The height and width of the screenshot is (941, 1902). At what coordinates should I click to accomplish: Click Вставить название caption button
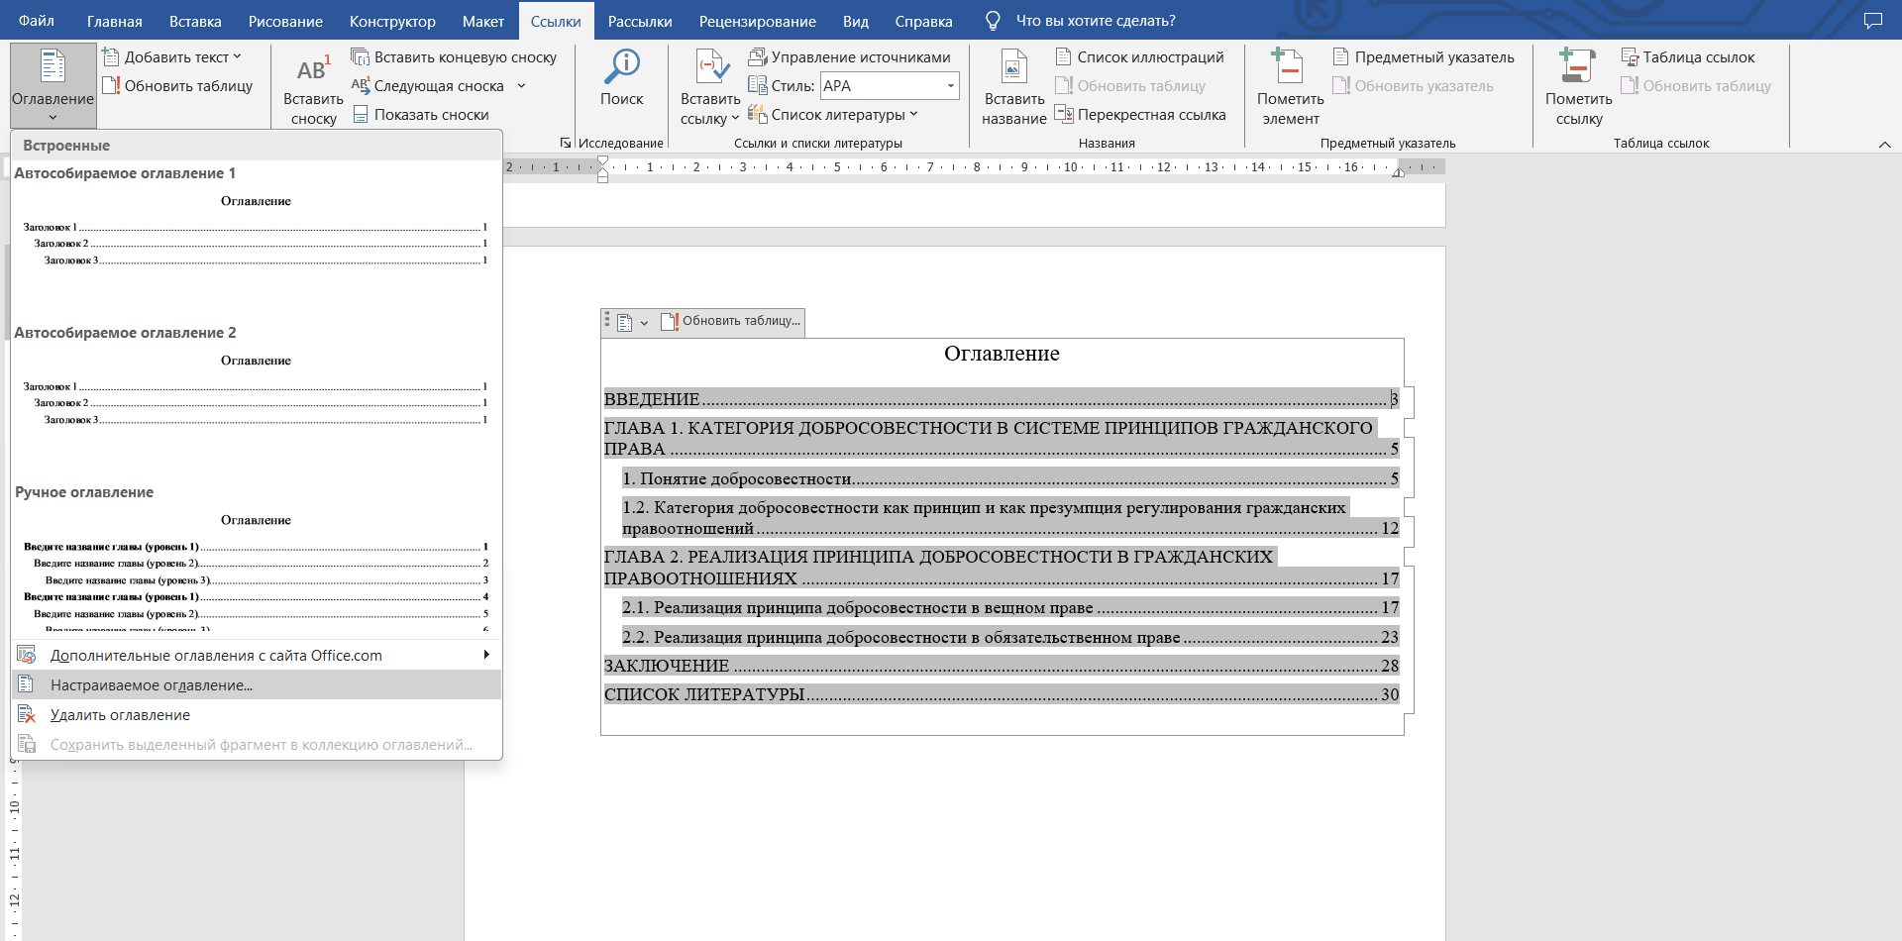tap(1013, 88)
